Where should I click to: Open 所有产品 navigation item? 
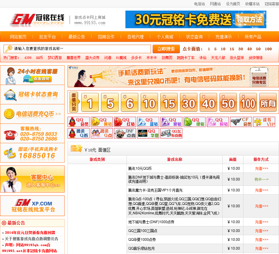coord(253,37)
